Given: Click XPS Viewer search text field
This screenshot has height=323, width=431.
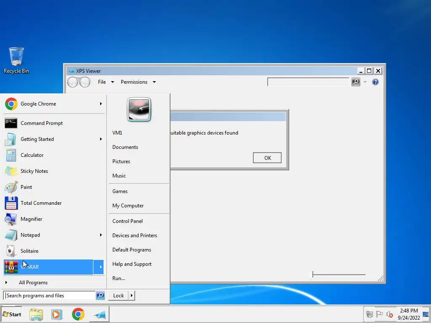Looking at the screenshot, I should [x=308, y=82].
